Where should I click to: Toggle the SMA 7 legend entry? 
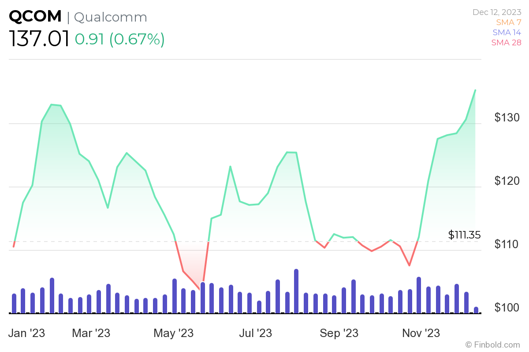509,22
